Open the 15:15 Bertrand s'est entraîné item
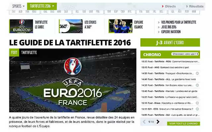This screenshot has width=212, height=132. click(x=170, y=67)
